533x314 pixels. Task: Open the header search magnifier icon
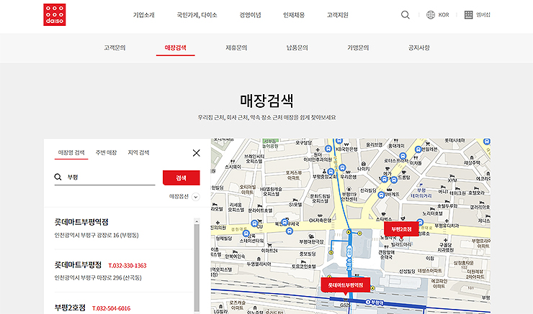pyautogui.click(x=406, y=14)
